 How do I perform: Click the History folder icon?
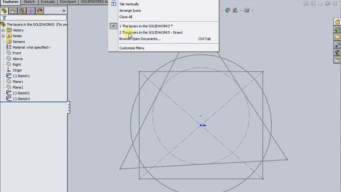[x=9, y=30]
